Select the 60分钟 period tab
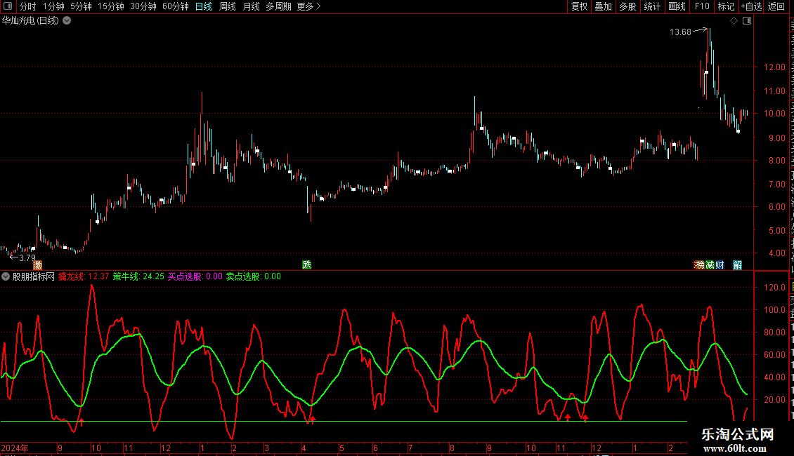 tap(175, 6)
